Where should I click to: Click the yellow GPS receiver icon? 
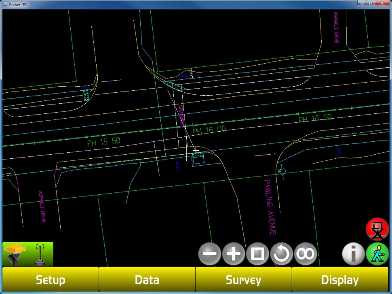[15, 254]
